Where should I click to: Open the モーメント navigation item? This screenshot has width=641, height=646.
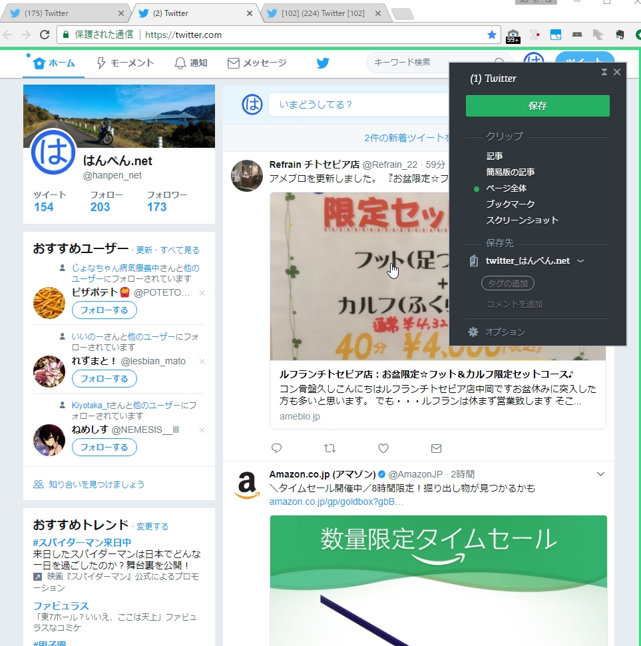click(x=125, y=63)
